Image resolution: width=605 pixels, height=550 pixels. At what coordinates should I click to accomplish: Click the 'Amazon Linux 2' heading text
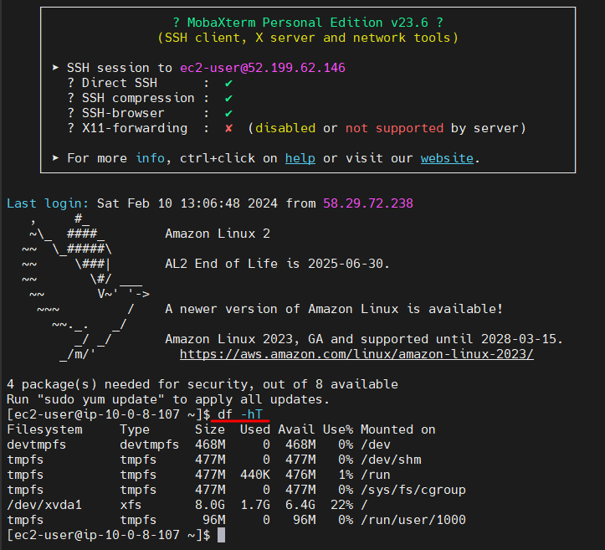tap(218, 234)
